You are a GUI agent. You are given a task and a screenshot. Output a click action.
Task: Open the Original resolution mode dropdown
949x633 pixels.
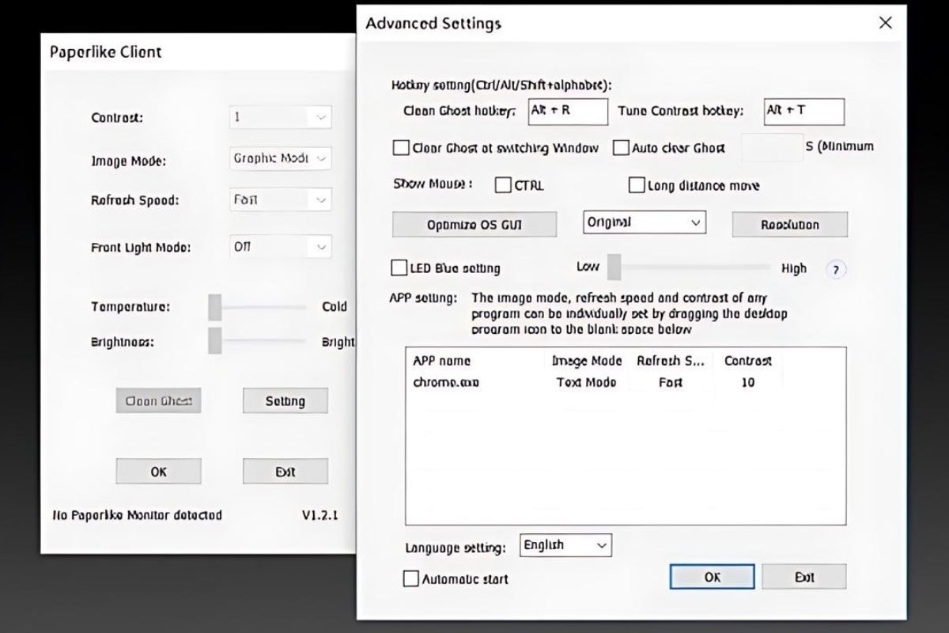[x=644, y=223]
